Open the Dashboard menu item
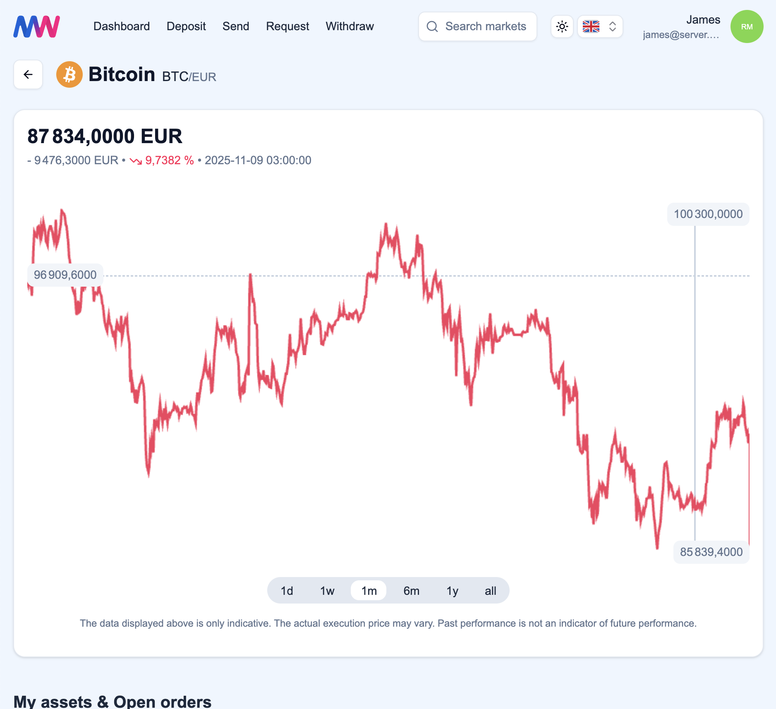 (122, 26)
